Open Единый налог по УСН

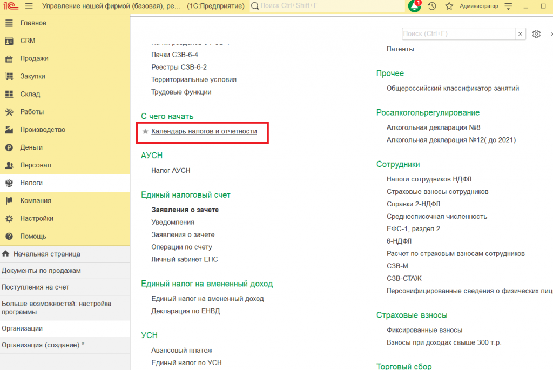point(186,362)
